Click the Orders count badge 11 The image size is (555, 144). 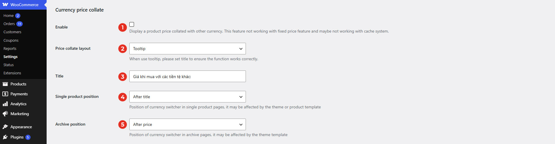pyautogui.click(x=19, y=24)
